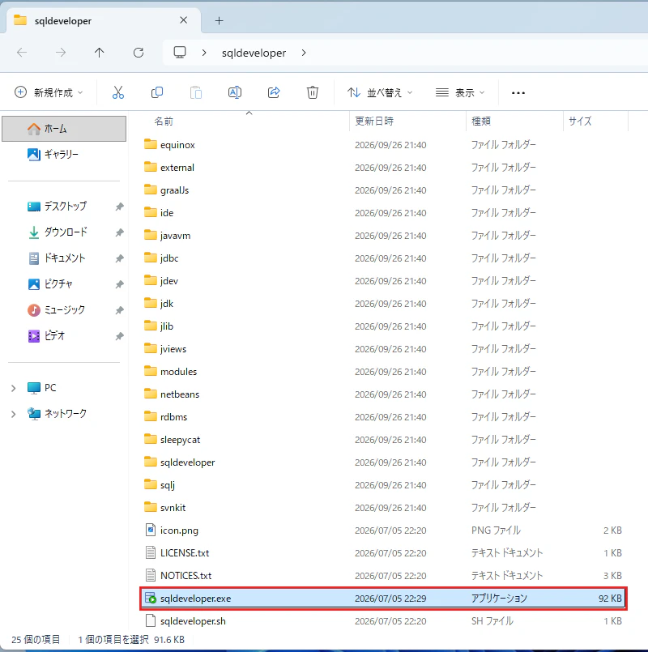Select the jdk folder name

[x=166, y=304]
